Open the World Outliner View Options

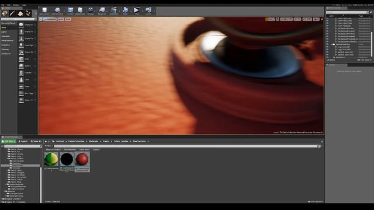[365, 60]
